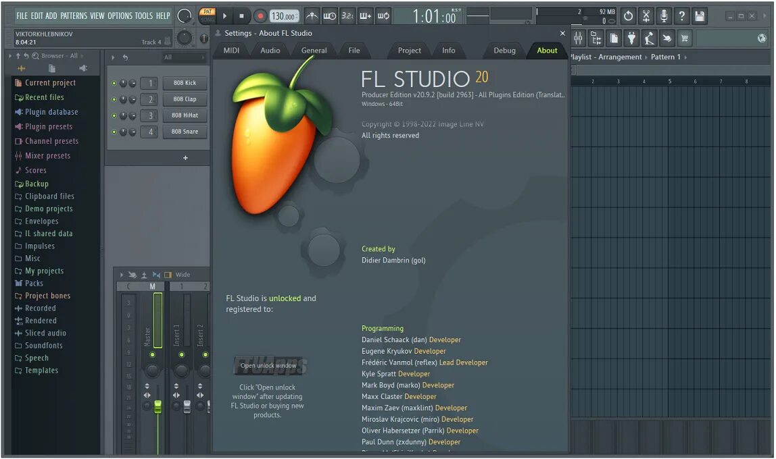Click the Debug settings tab
Image resolution: width=776 pixels, height=459 pixels.
(504, 51)
